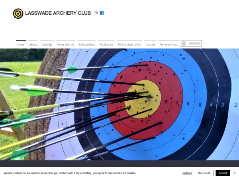The image size is (239, 179).
Task: Click the cookie notice message text
Action: click(x=70, y=173)
